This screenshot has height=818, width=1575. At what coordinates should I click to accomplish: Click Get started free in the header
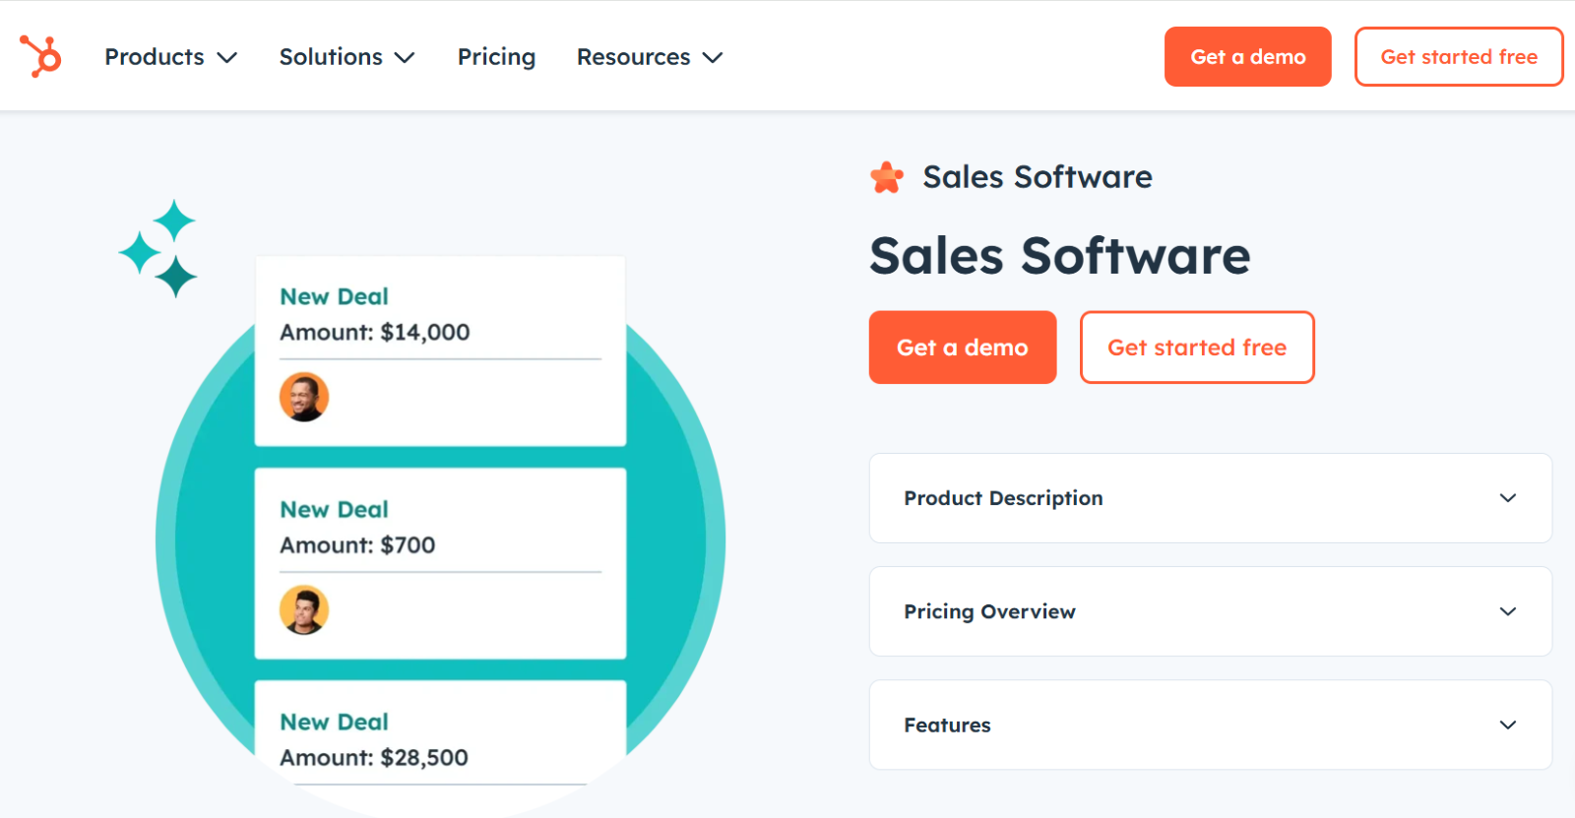1459,56
